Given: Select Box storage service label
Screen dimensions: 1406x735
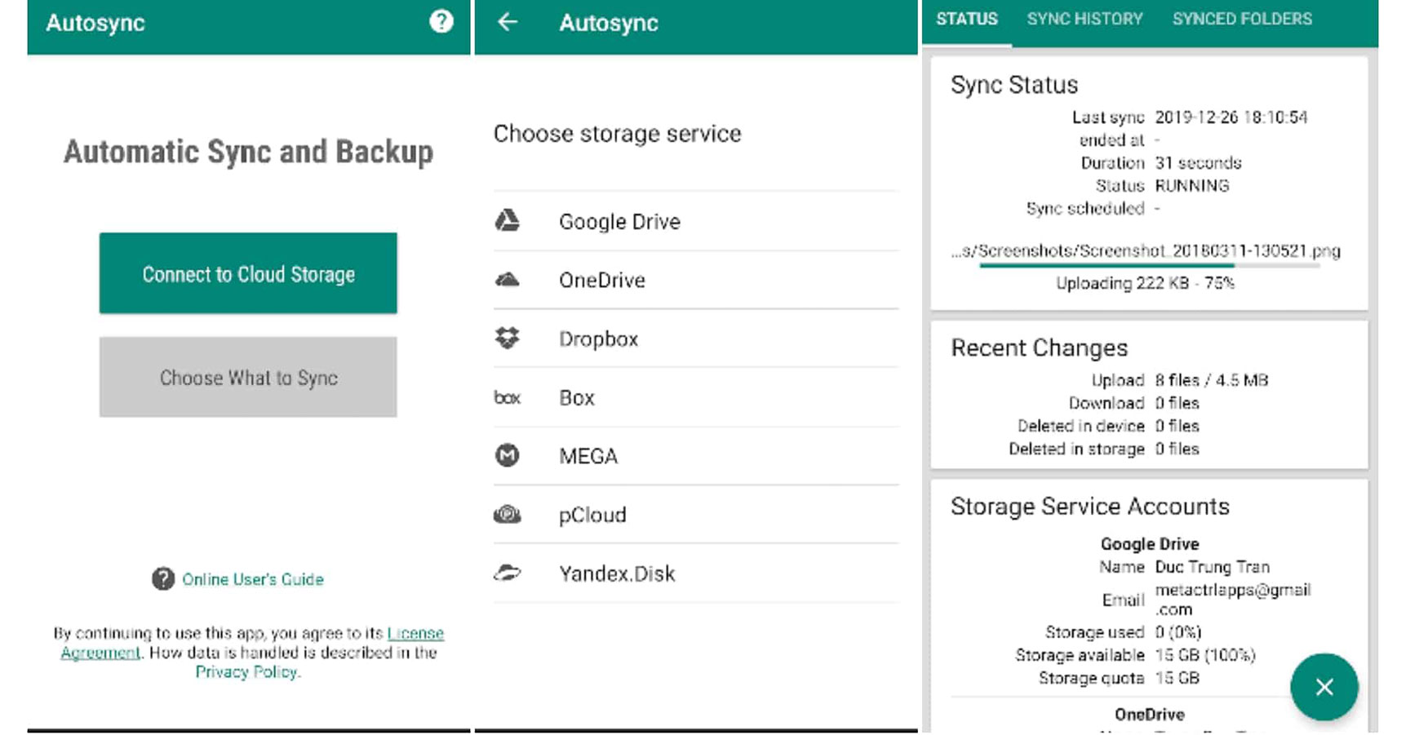Looking at the screenshot, I should pyautogui.click(x=577, y=397).
